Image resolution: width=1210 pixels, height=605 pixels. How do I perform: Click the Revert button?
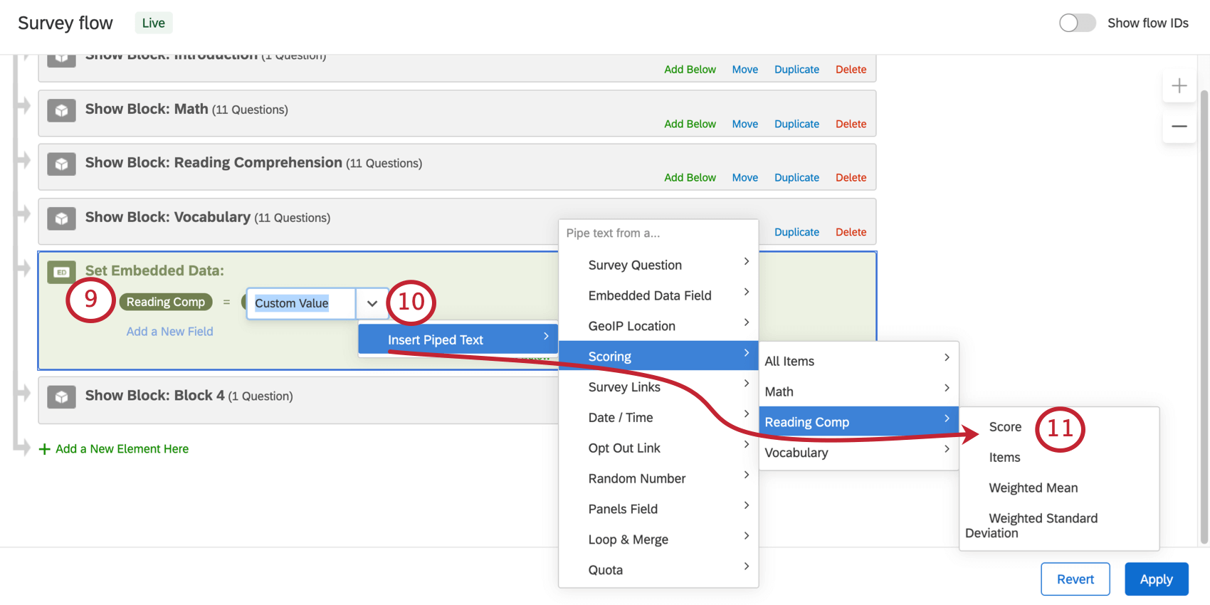pos(1075,579)
